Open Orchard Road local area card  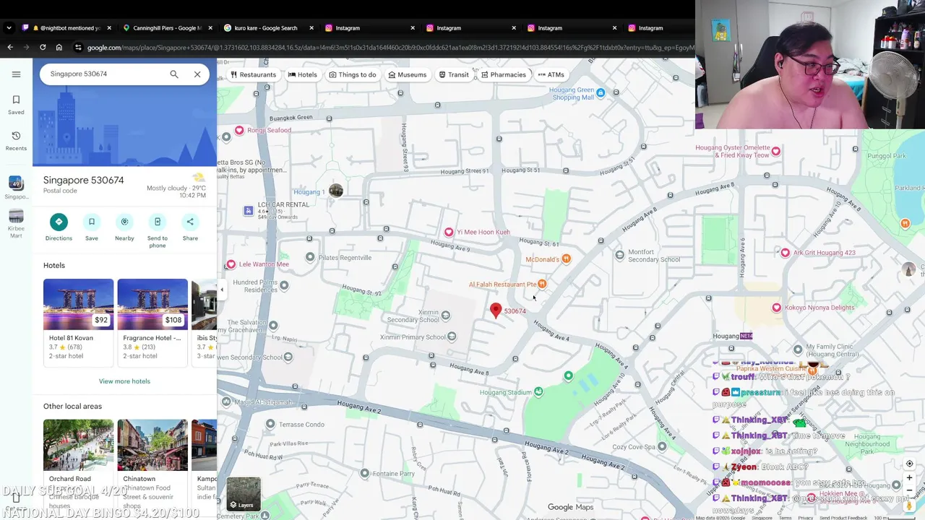click(x=78, y=462)
